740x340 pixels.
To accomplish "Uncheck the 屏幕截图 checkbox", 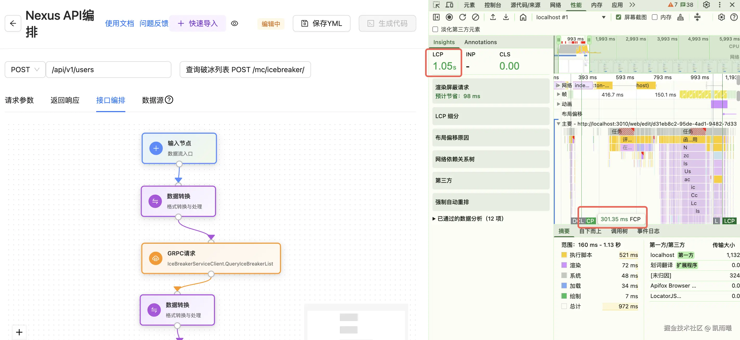I will tap(618, 17).
